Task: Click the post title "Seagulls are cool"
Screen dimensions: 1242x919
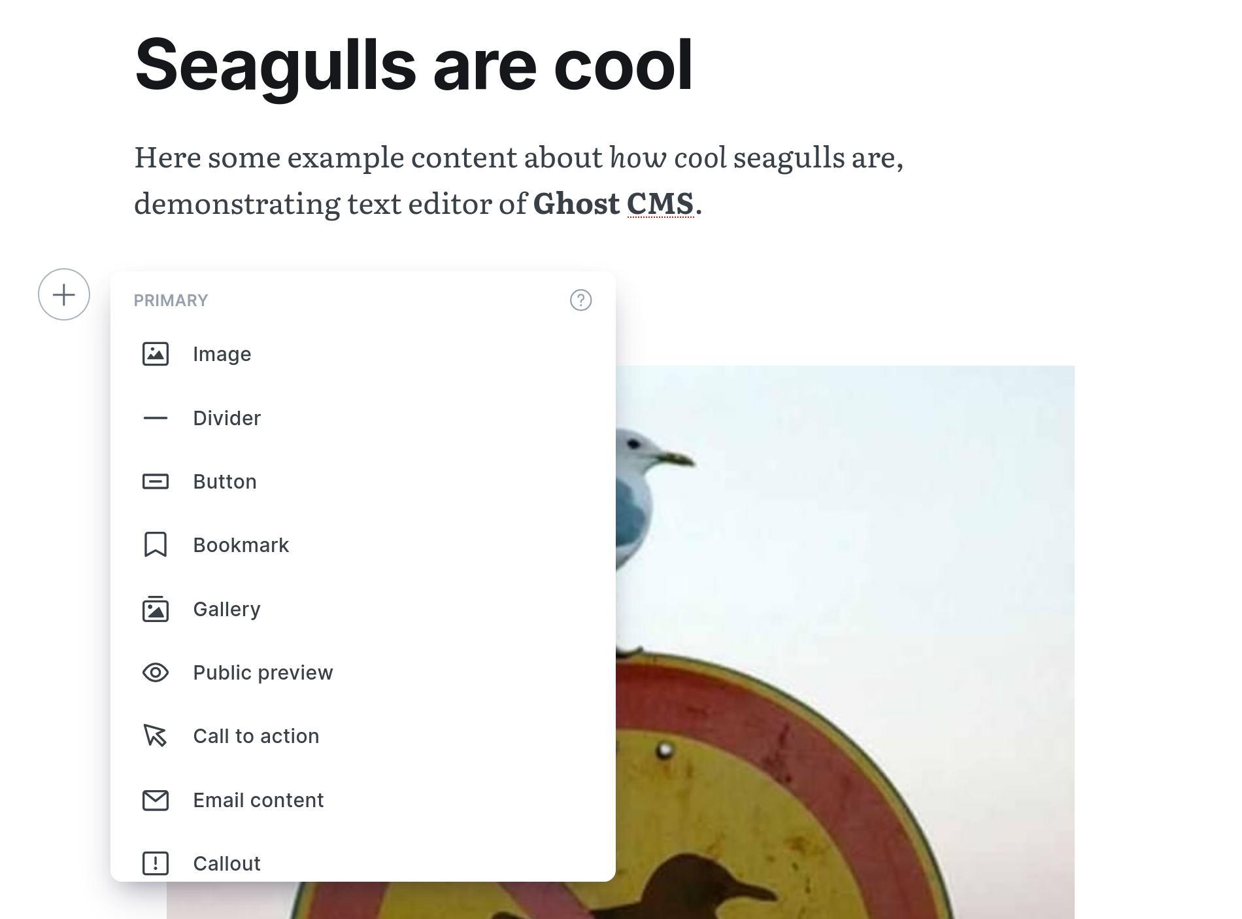Action: pos(413,65)
